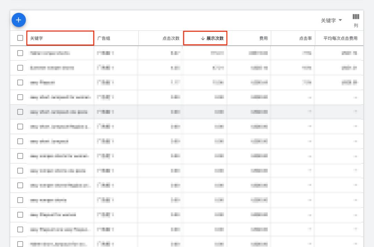
Task: Click the blue plus add keyword button
Action: pyautogui.click(x=19, y=20)
